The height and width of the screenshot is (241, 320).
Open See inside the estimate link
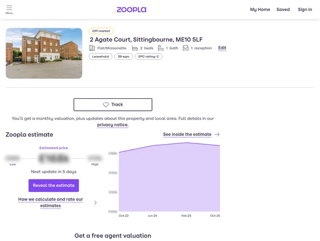click(x=187, y=135)
